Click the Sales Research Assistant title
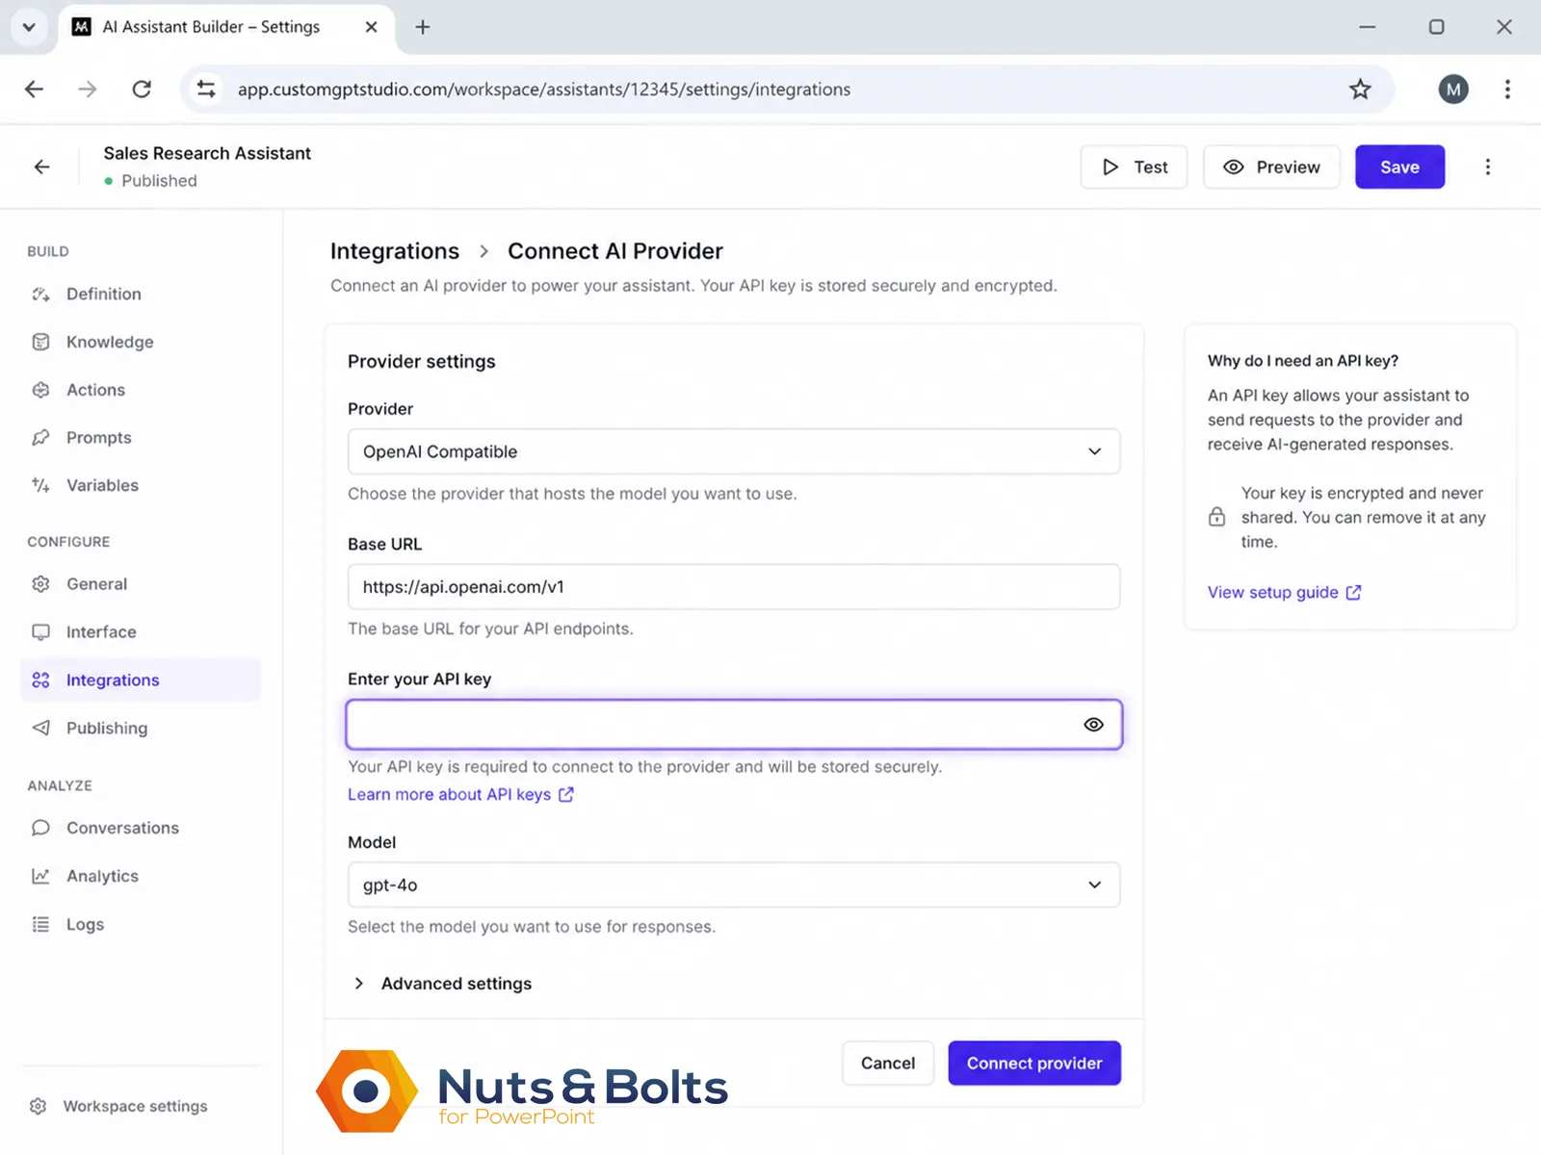 pos(207,153)
